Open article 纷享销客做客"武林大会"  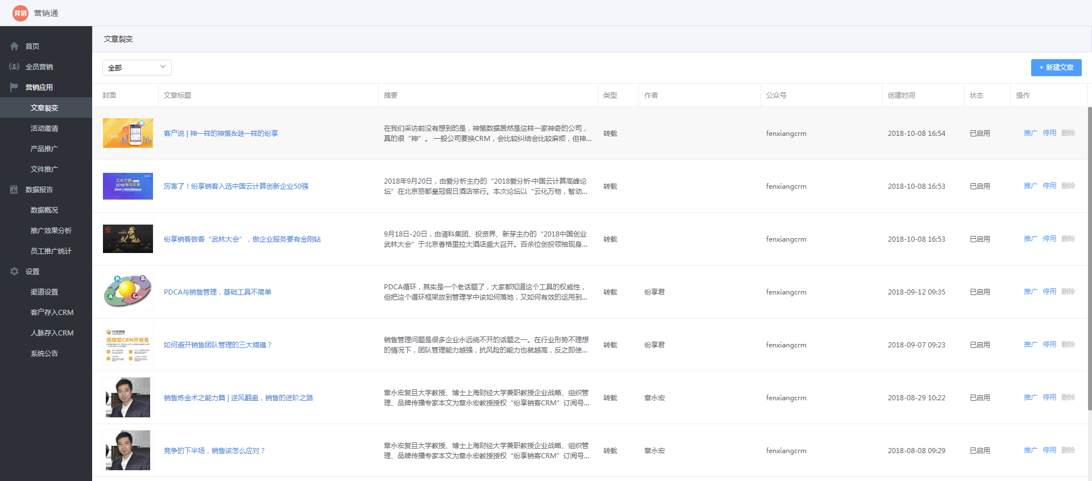(x=242, y=239)
